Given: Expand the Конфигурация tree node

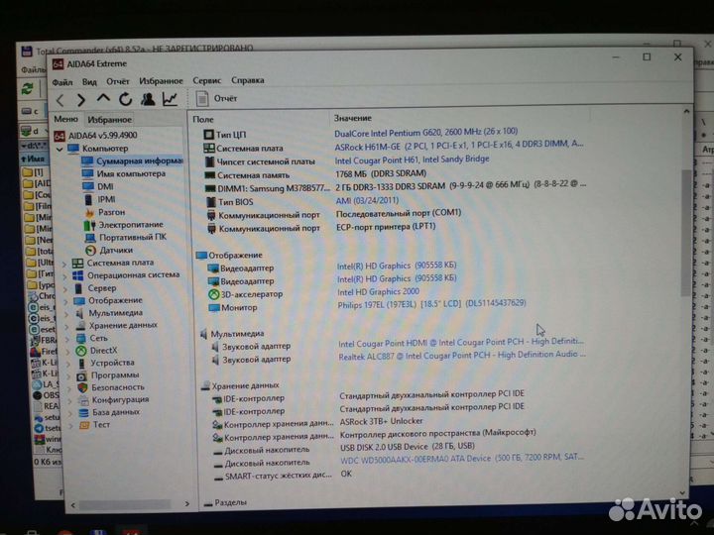Looking at the screenshot, I should tap(70, 401).
